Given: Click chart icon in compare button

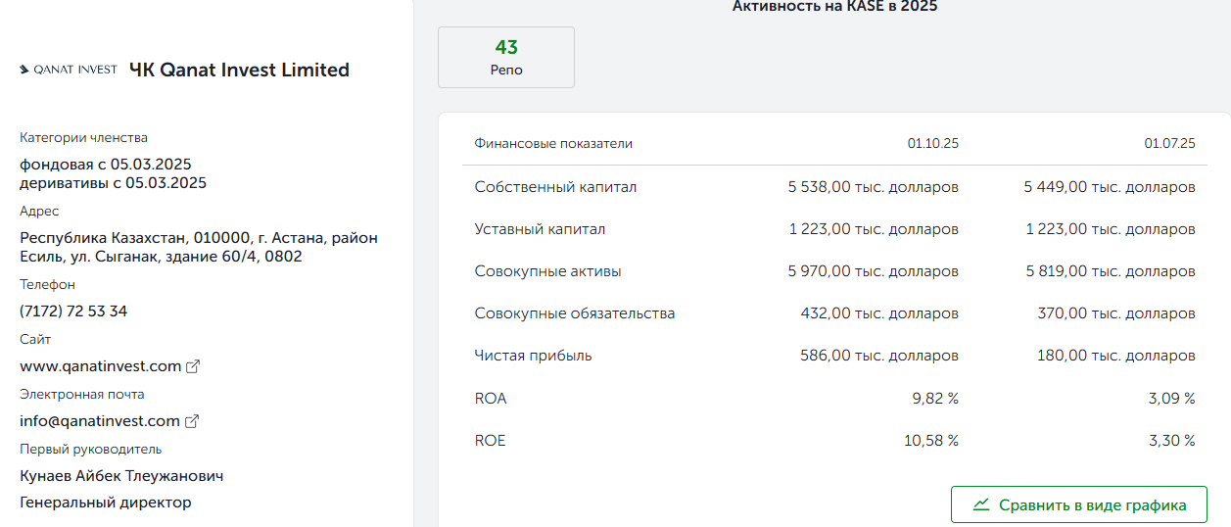Looking at the screenshot, I should tap(981, 504).
